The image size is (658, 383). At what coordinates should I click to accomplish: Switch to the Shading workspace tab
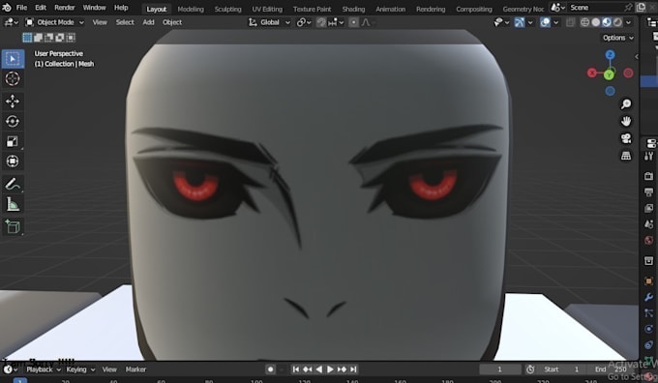tap(353, 9)
